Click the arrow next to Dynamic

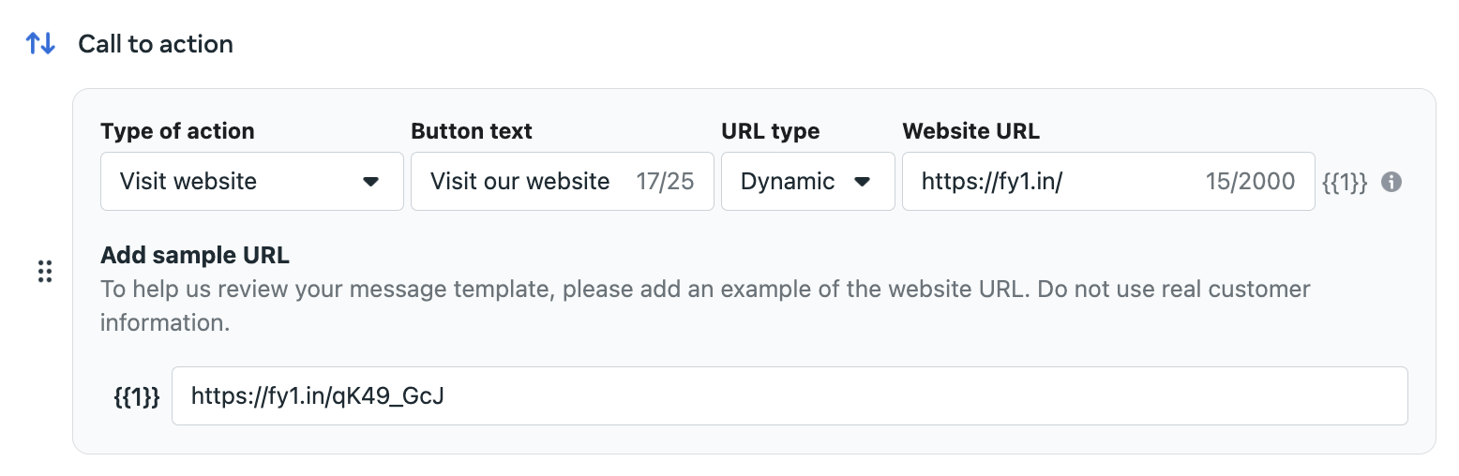862,182
